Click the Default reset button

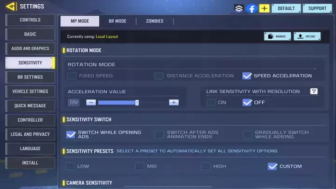286,8
